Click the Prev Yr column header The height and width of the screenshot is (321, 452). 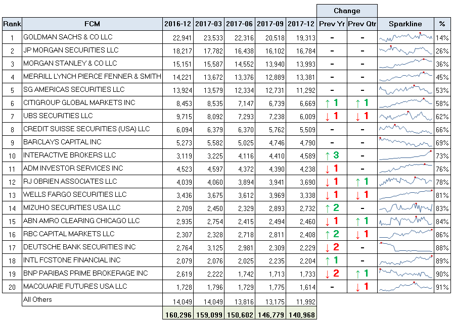[332, 24]
